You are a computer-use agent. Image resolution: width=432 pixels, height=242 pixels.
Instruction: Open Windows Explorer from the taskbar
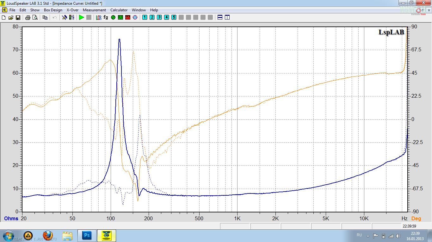(x=67, y=236)
